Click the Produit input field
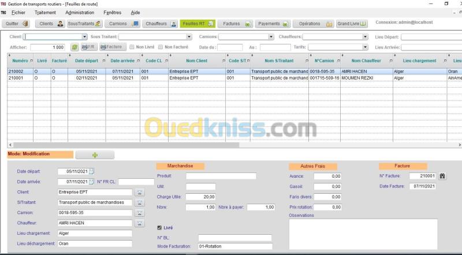This screenshot has height=255, width=462. tap(221, 176)
